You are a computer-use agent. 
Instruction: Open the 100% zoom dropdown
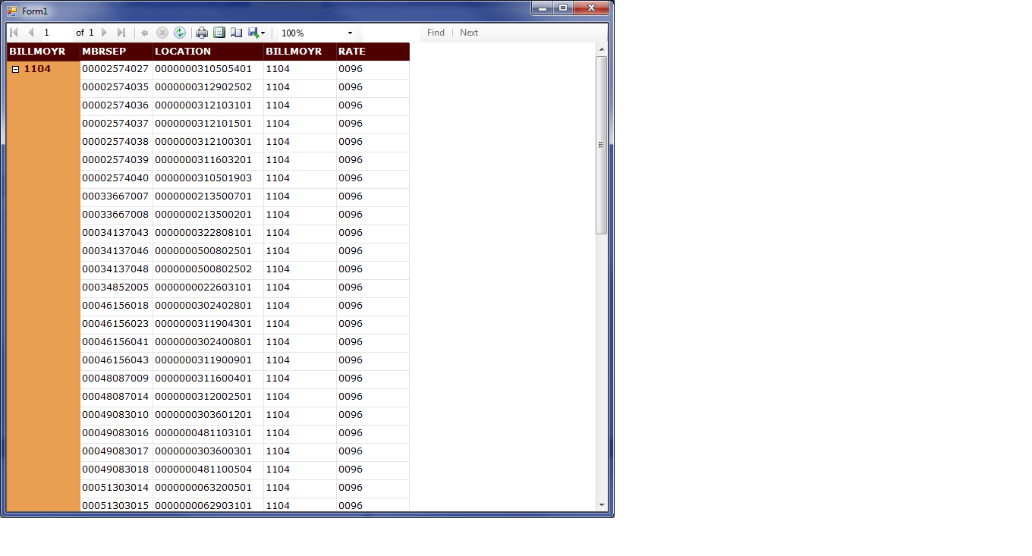(350, 33)
